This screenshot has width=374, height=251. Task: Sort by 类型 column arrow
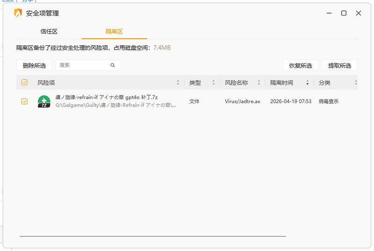point(213,83)
